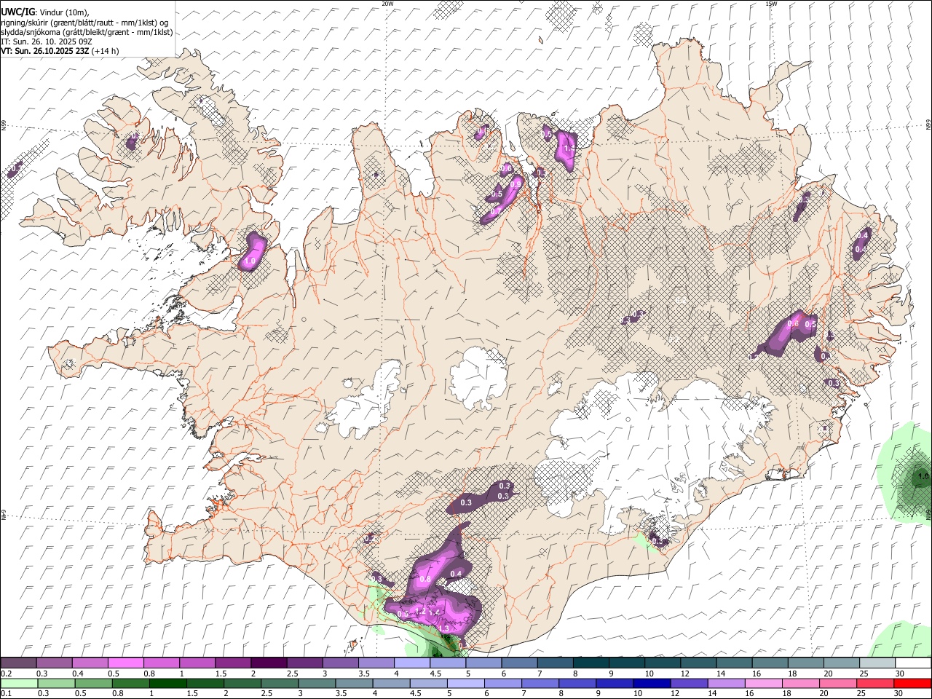Viewport: 932px width, 699px height.
Task: Click the 'rigning/skúrir' description line
Action: (84, 23)
